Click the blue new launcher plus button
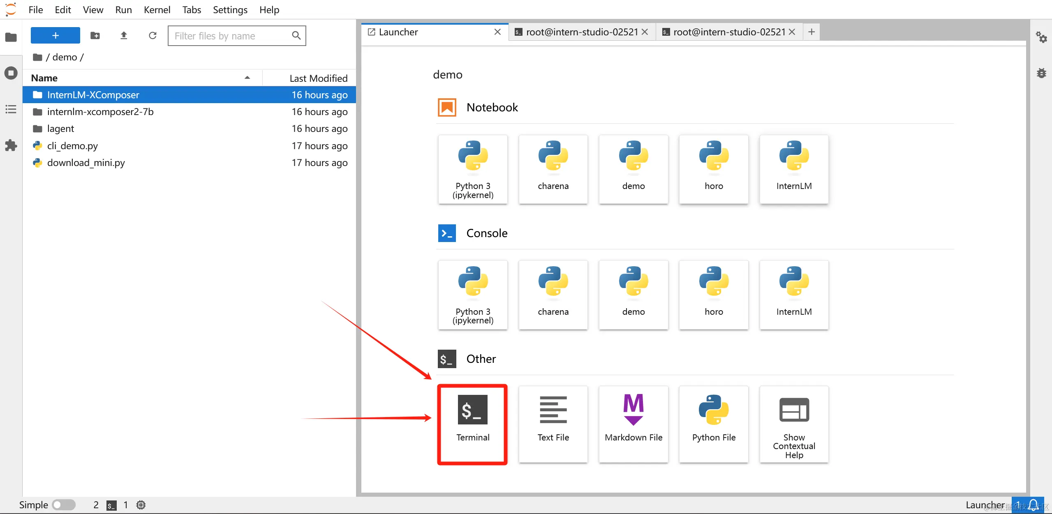Screen dimensions: 1052x514 pos(55,36)
